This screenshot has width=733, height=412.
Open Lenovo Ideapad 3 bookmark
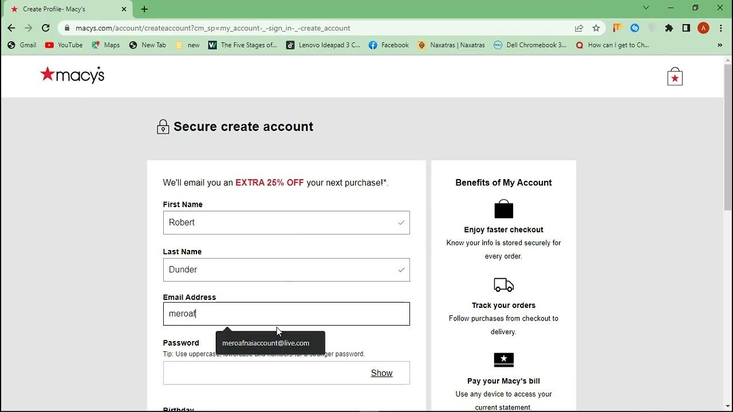(x=324, y=45)
